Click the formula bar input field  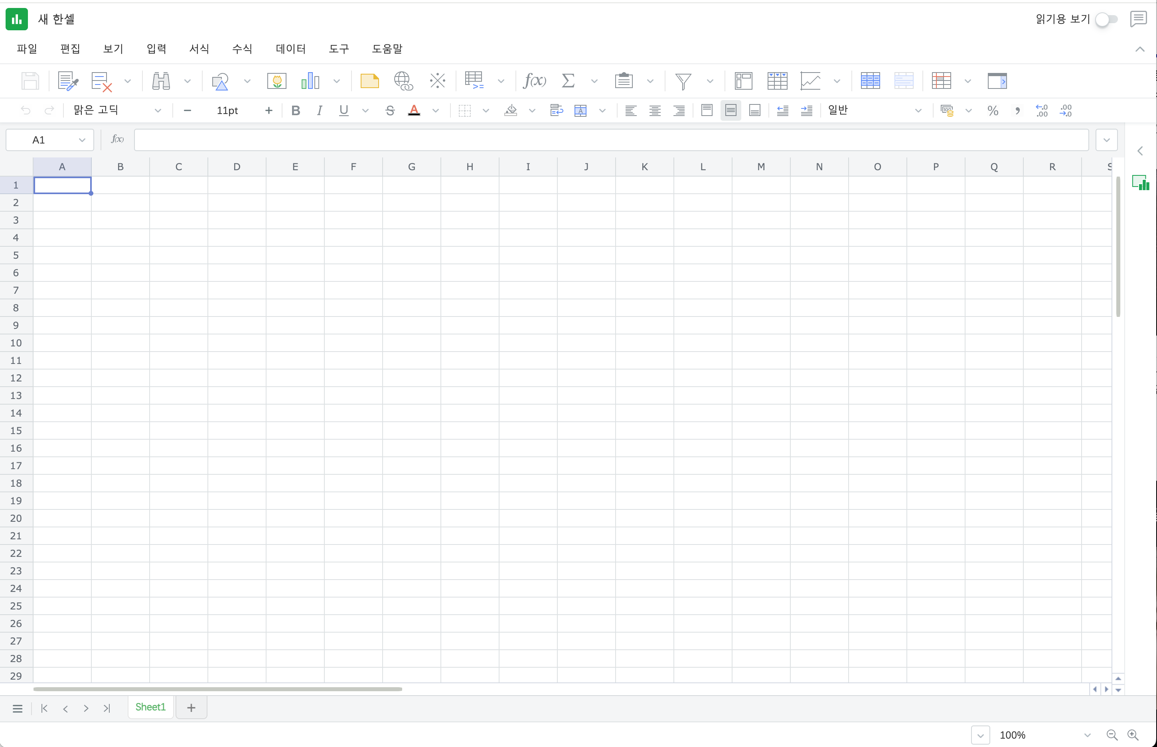(611, 140)
